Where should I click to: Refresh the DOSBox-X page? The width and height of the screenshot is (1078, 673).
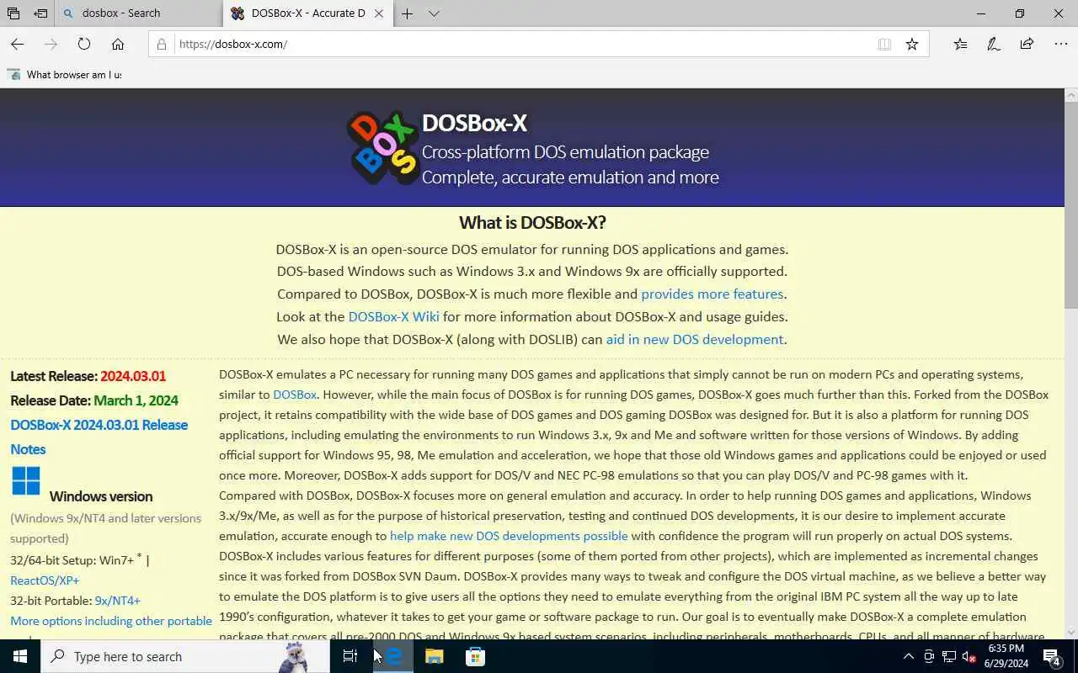84,44
